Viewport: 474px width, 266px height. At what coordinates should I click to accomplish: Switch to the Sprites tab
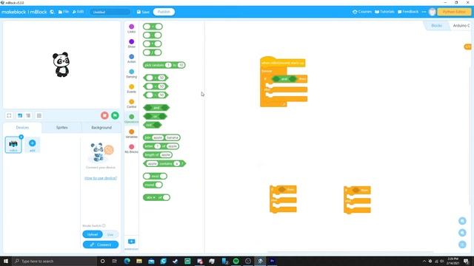tap(62, 128)
